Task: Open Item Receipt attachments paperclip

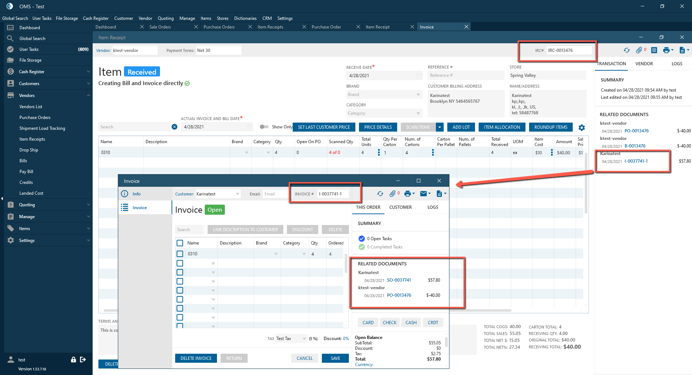Action: point(639,50)
